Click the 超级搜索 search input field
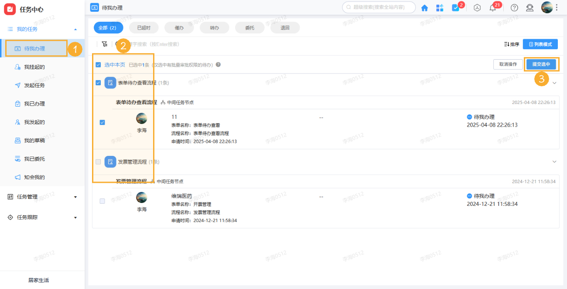 click(x=379, y=7)
